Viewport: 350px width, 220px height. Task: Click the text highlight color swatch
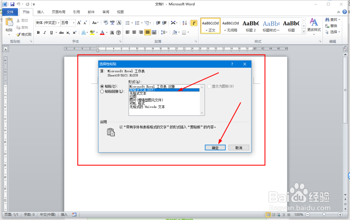tap(92, 33)
